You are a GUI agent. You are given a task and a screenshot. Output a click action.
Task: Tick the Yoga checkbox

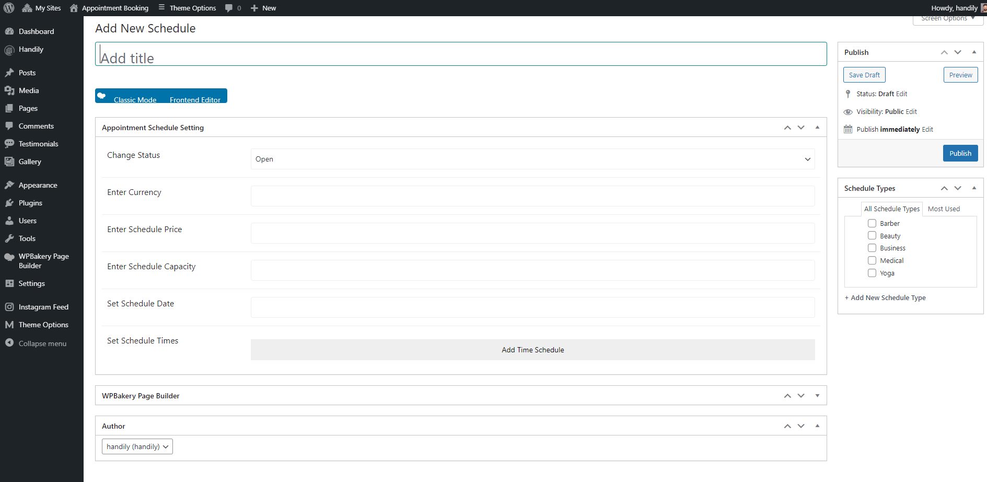point(872,273)
